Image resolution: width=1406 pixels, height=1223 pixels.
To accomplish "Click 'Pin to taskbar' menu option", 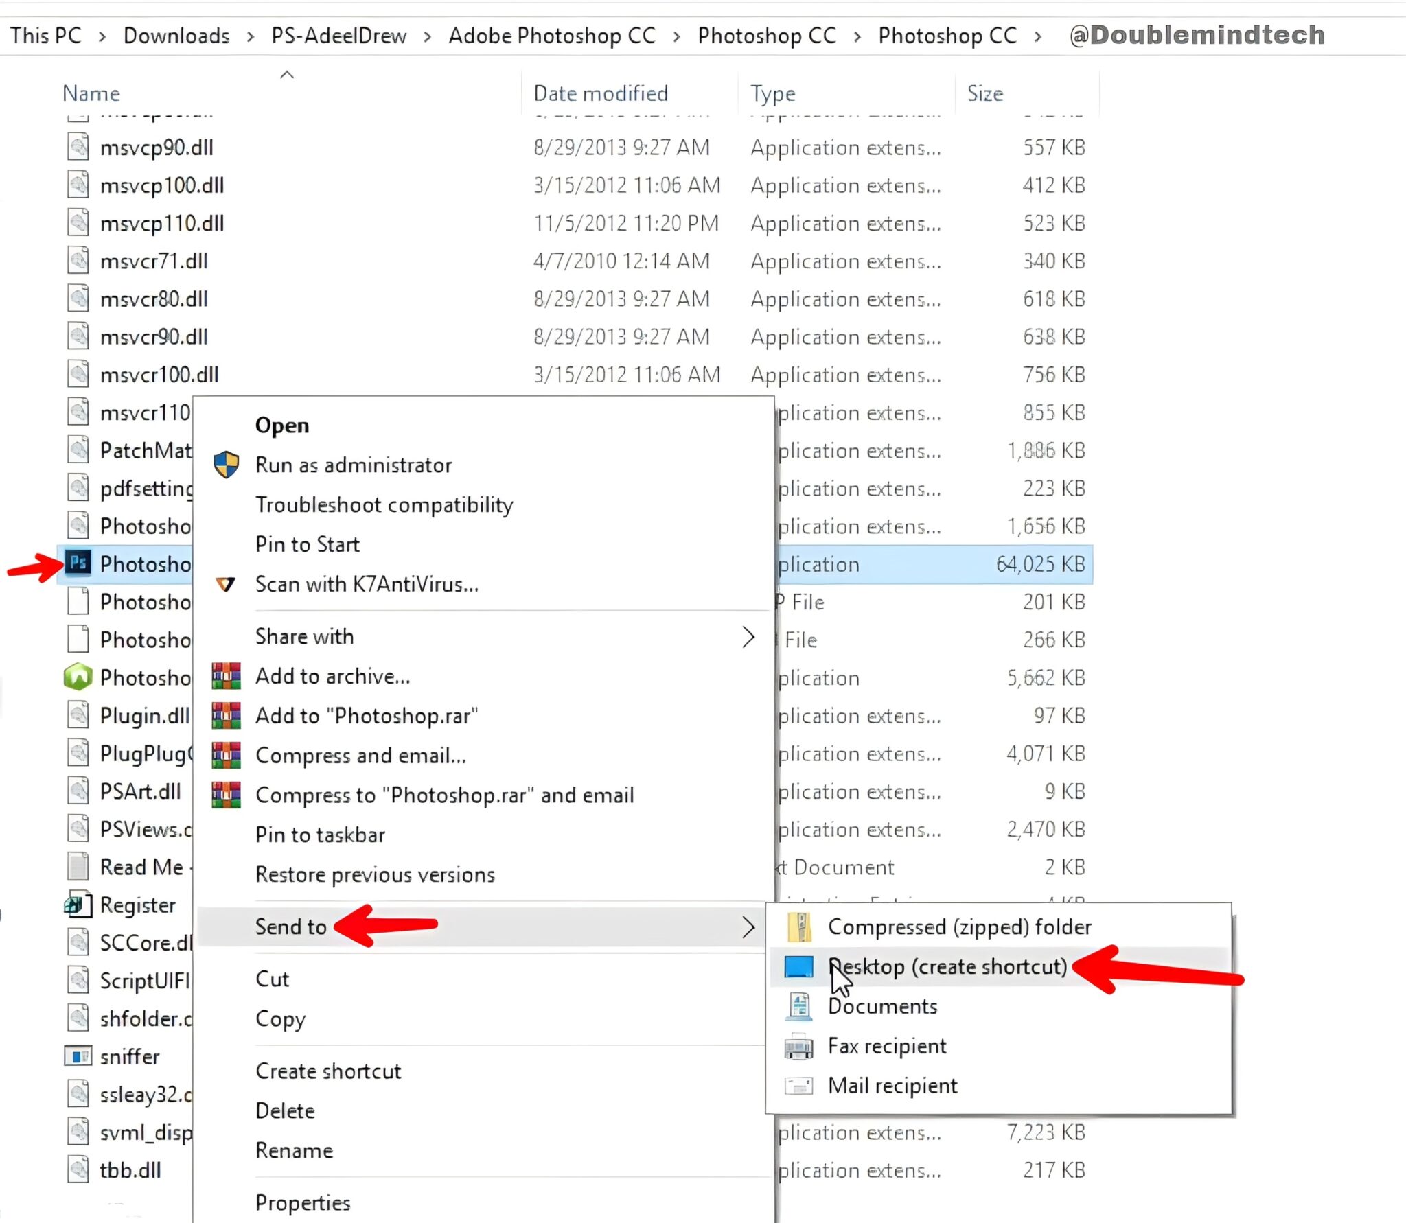I will [x=321, y=833].
